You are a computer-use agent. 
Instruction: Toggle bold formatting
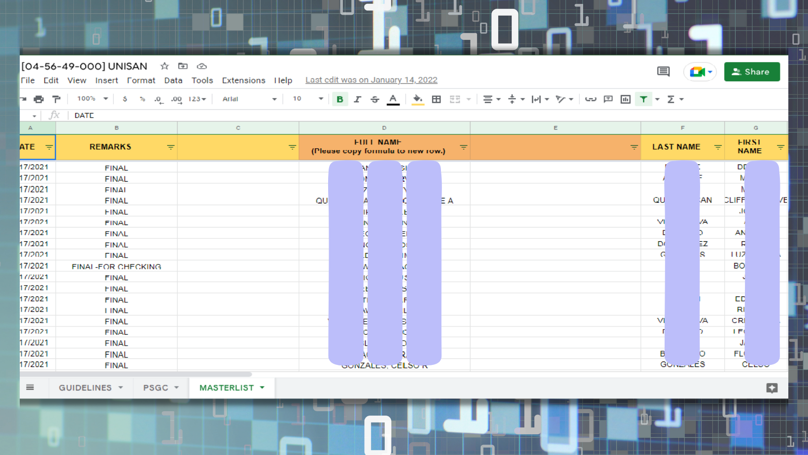(x=339, y=99)
